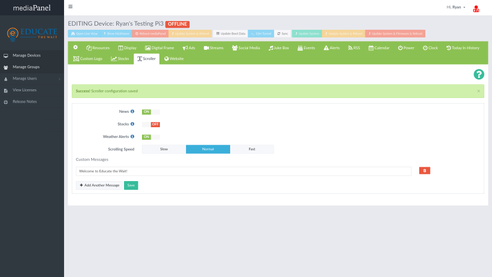Turn off Weather Alerts toggle
492x277 pixels.
coord(151,137)
